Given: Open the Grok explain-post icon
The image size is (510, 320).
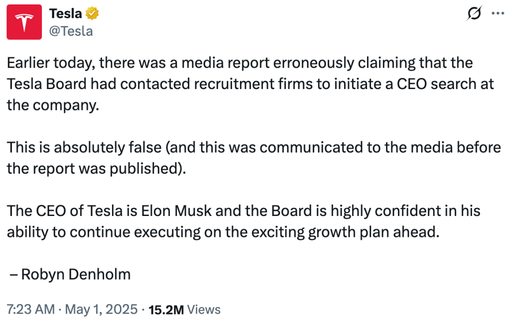Looking at the screenshot, I should coord(474,14).
